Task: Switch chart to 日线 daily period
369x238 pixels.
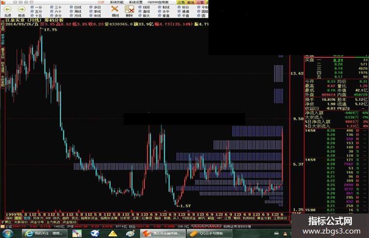Action: [75, 7]
